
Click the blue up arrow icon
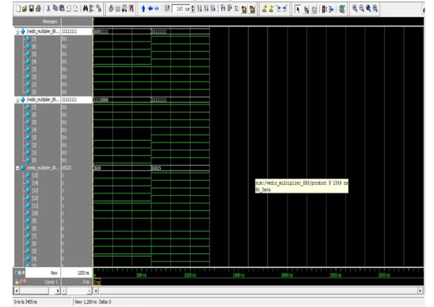[x=143, y=9]
